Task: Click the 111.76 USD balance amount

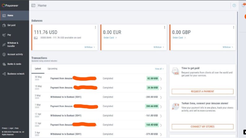Action: click(46, 32)
